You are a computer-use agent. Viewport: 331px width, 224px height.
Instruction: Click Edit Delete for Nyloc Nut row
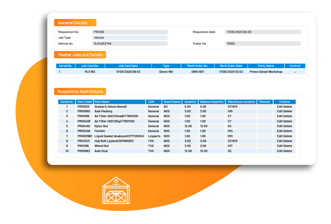[284, 126]
